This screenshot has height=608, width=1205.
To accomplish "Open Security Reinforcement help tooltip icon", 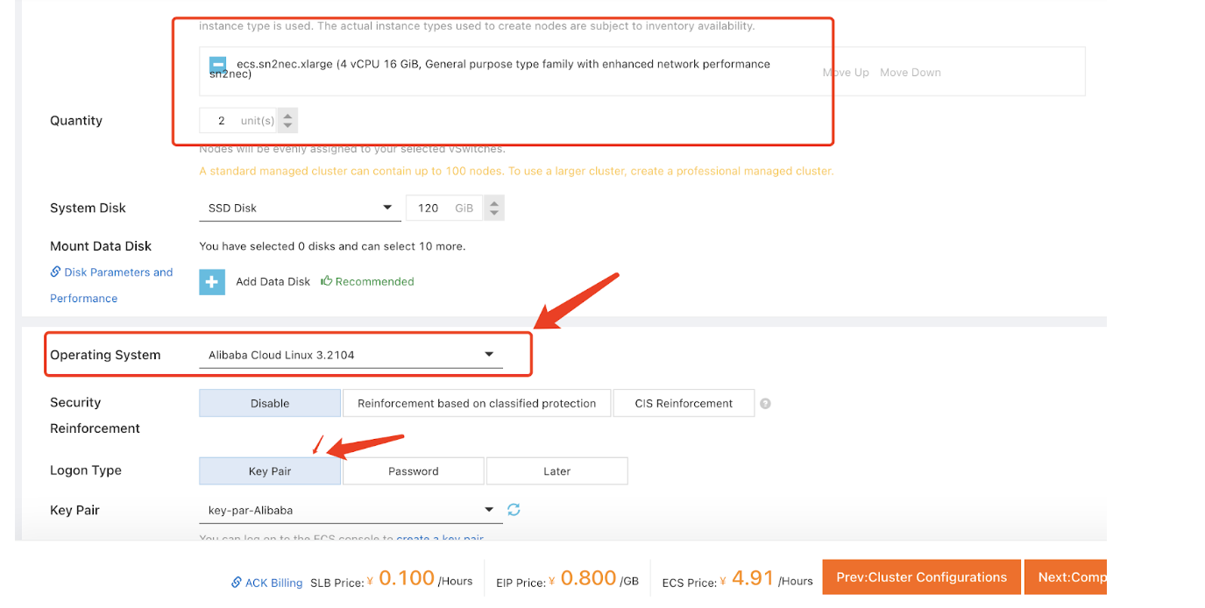I will (x=765, y=404).
